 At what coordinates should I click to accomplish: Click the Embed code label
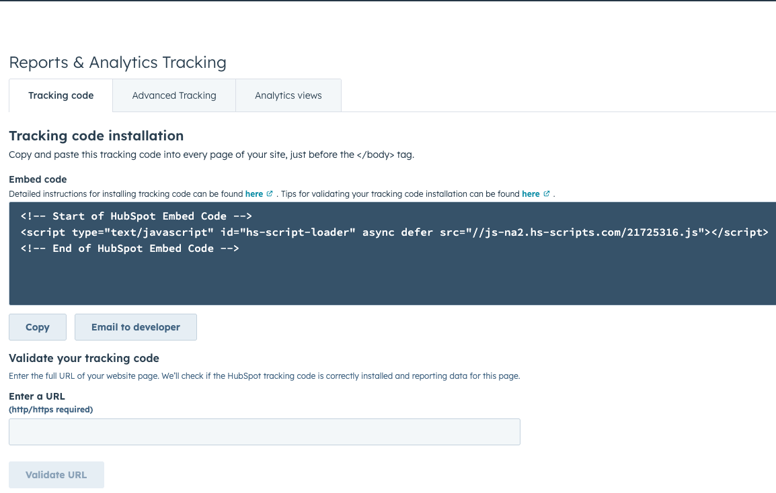[38, 179]
